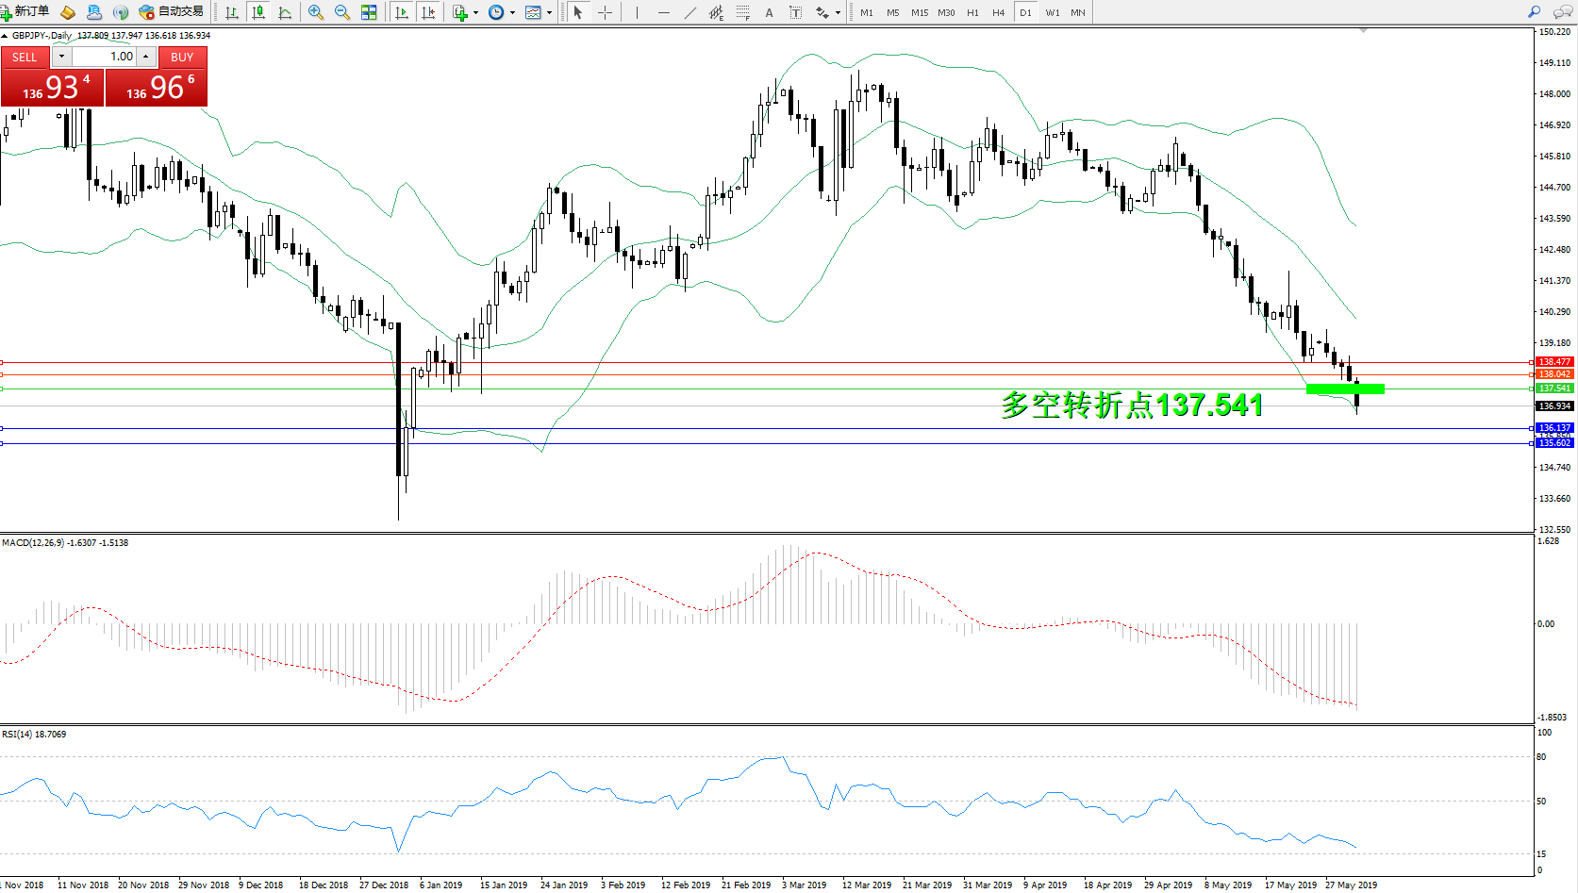Open the templates dropdown arrow
Viewport: 1578px width, 893px height.
(x=549, y=13)
